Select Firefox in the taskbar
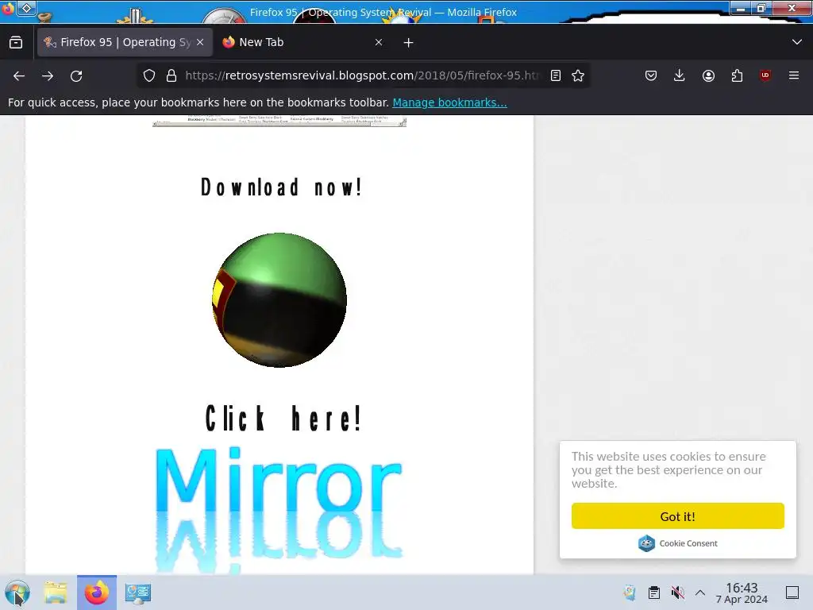 pyautogui.click(x=97, y=593)
